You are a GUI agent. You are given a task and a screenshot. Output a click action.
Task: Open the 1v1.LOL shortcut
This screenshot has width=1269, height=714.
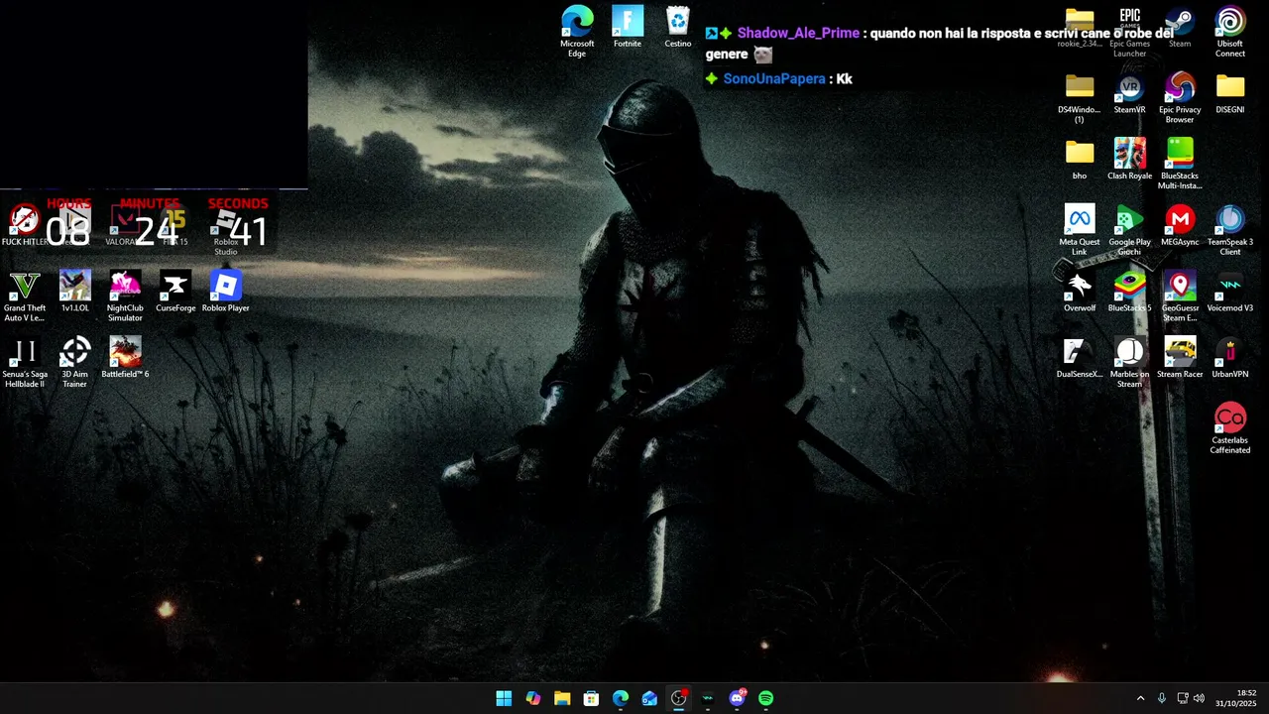point(75,292)
